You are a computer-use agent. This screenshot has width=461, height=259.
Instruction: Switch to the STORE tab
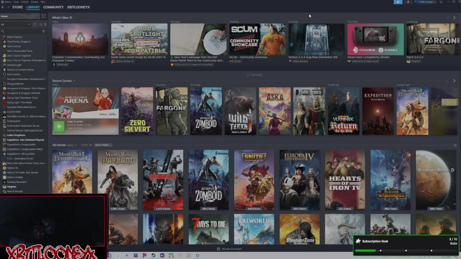click(x=17, y=7)
